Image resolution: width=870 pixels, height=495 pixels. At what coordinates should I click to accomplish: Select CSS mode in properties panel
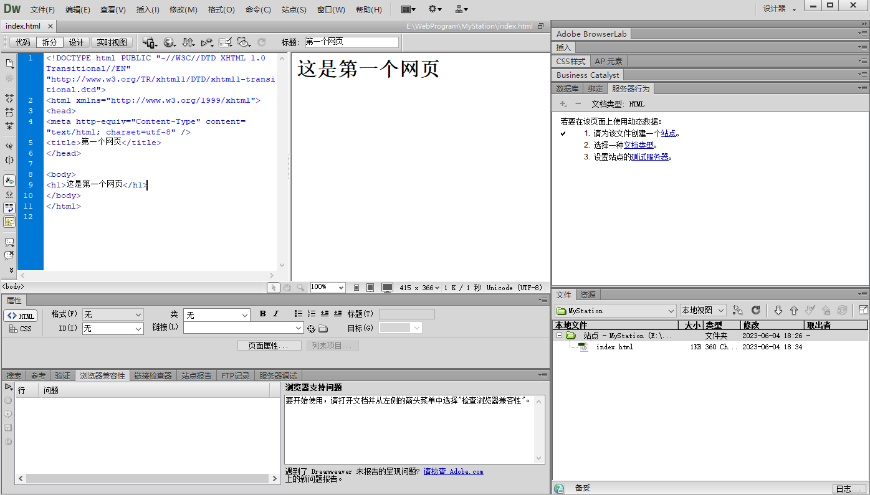(21, 329)
